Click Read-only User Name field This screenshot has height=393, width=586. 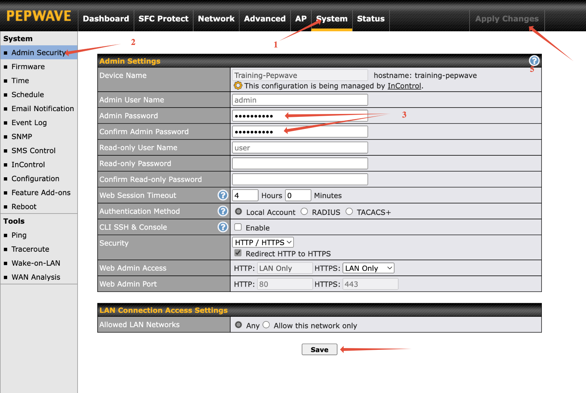pyautogui.click(x=300, y=147)
